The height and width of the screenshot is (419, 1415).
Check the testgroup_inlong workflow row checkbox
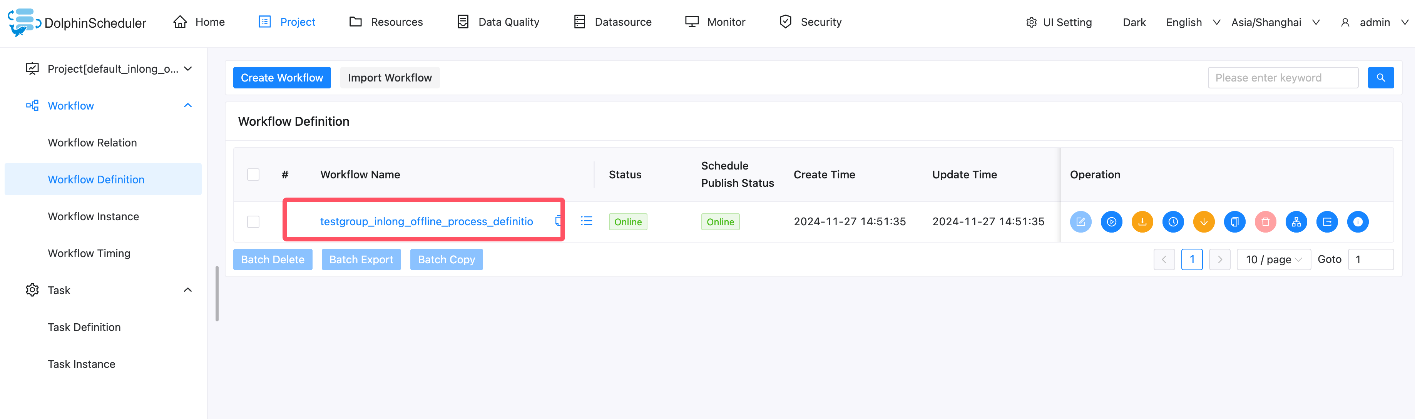(x=253, y=221)
